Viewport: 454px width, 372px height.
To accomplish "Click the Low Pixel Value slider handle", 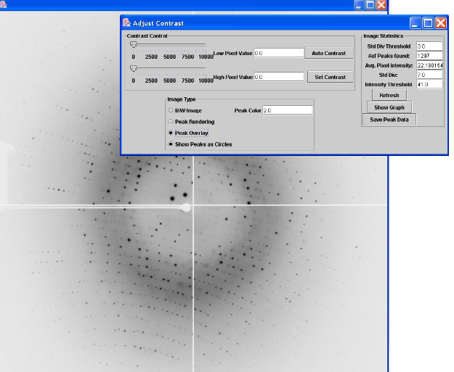I will 133,44.
